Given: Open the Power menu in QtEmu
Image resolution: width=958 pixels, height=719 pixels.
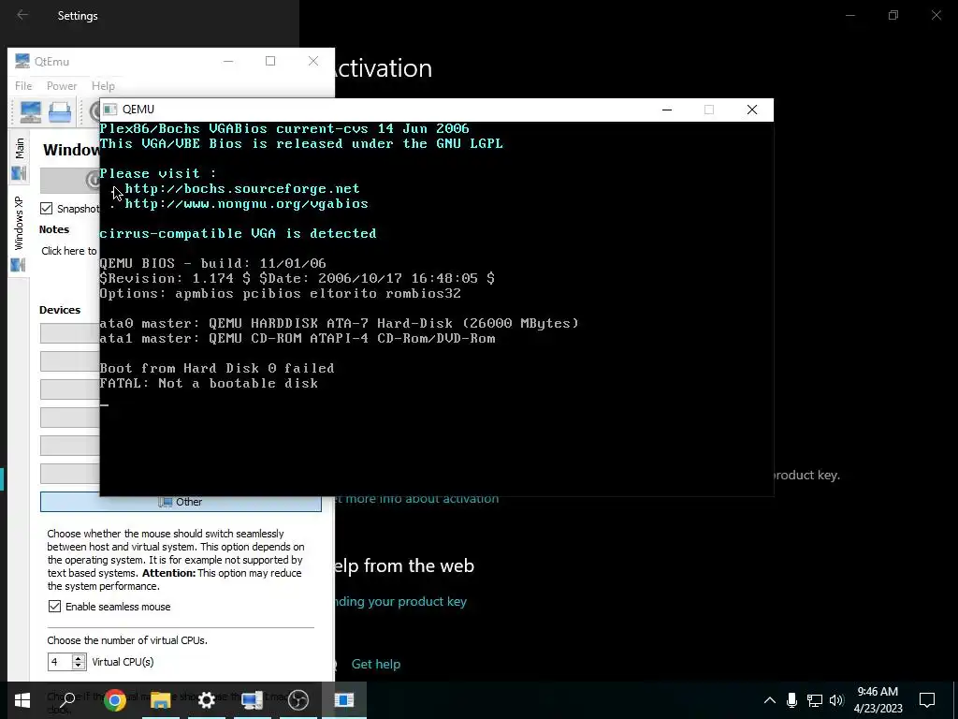Looking at the screenshot, I should 62,86.
